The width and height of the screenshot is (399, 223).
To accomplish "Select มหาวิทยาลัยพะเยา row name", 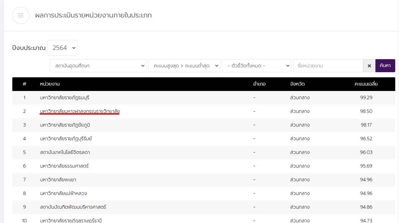I will (x=58, y=180).
